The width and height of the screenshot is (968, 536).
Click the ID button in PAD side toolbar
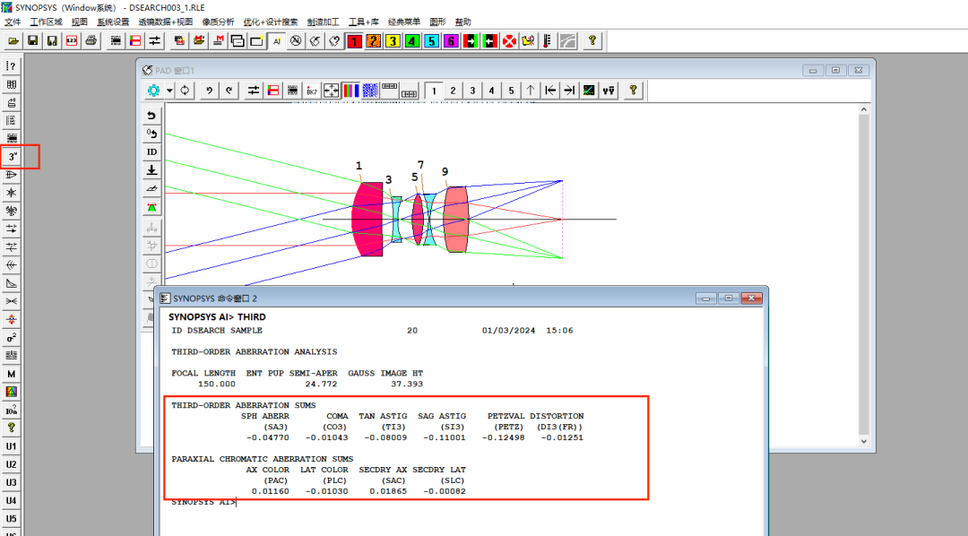[x=151, y=151]
